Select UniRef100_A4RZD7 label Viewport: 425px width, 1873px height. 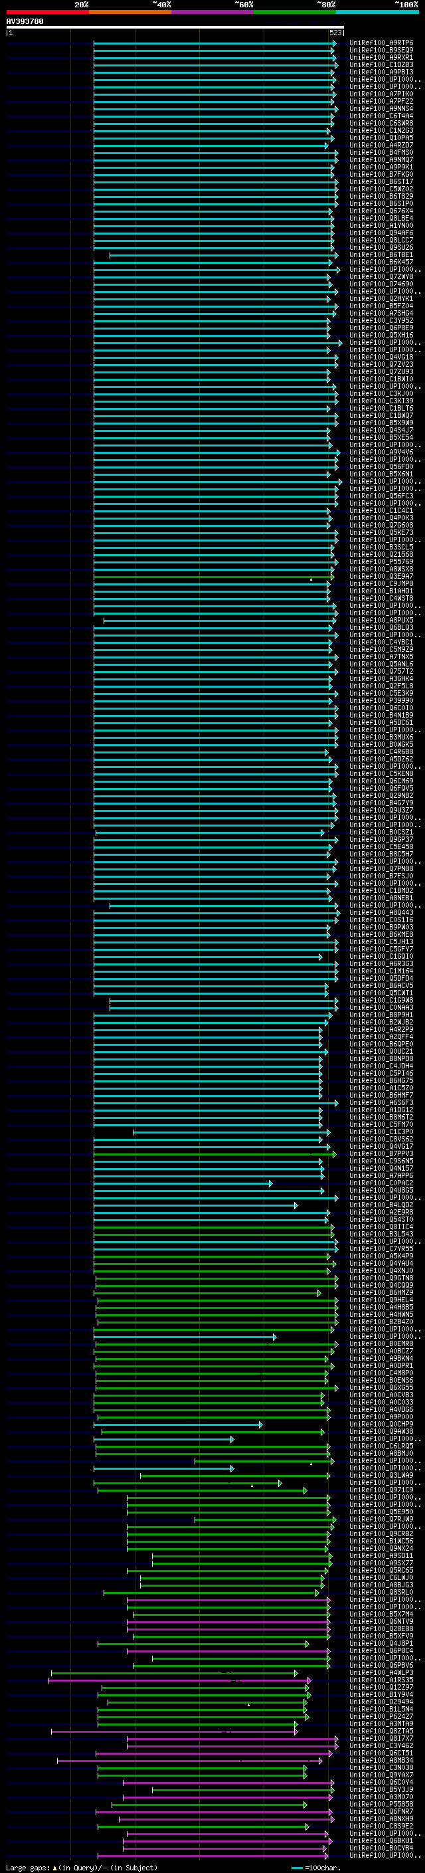point(381,145)
